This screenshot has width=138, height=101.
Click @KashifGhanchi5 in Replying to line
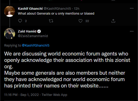(36, 46)
